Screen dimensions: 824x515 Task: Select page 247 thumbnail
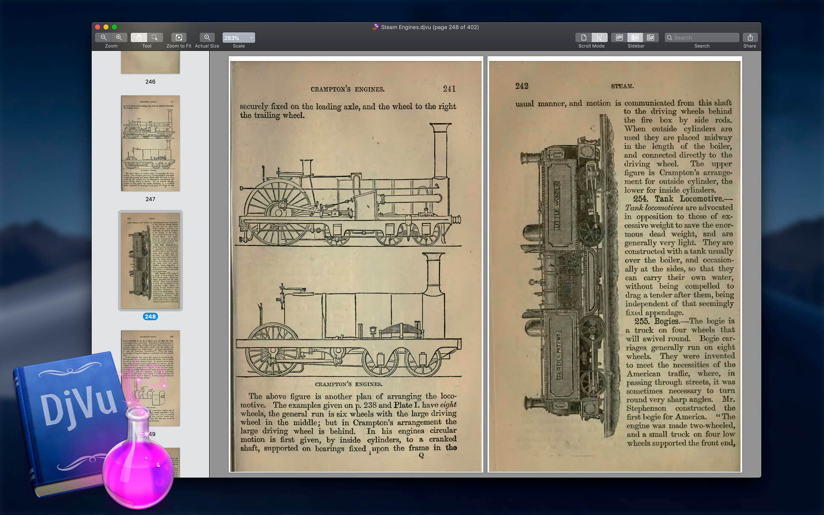click(x=150, y=143)
